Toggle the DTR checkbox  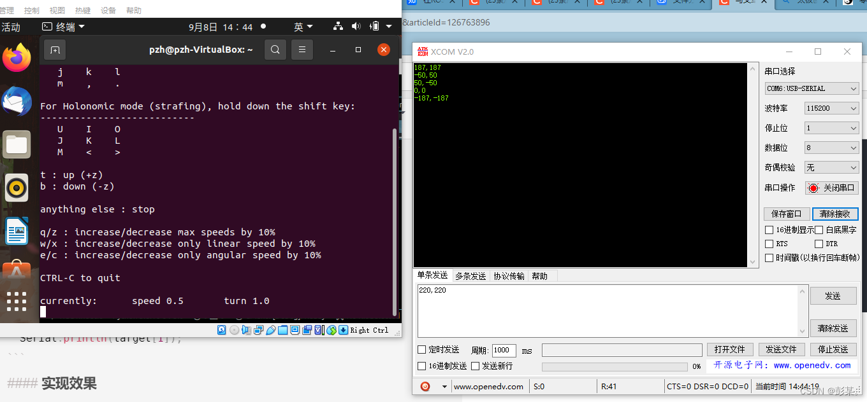tap(819, 244)
